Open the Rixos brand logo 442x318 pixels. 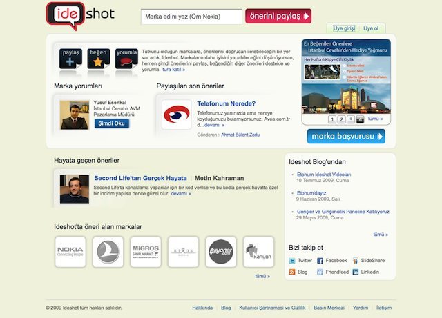coord(183,252)
